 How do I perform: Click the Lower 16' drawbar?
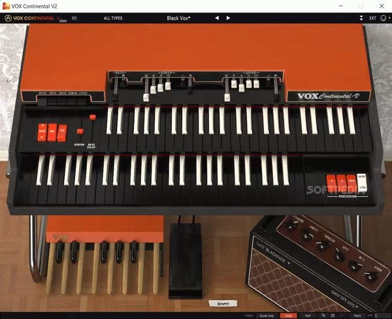click(146, 97)
